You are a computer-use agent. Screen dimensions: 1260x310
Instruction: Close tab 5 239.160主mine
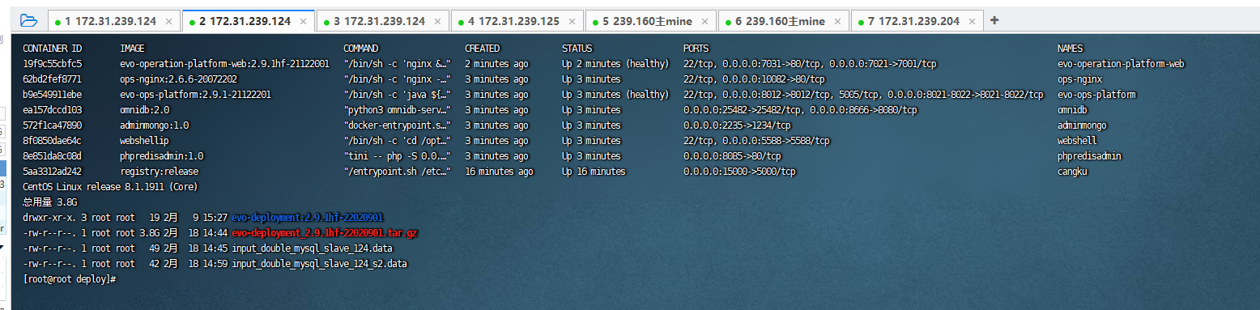[703, 21]
